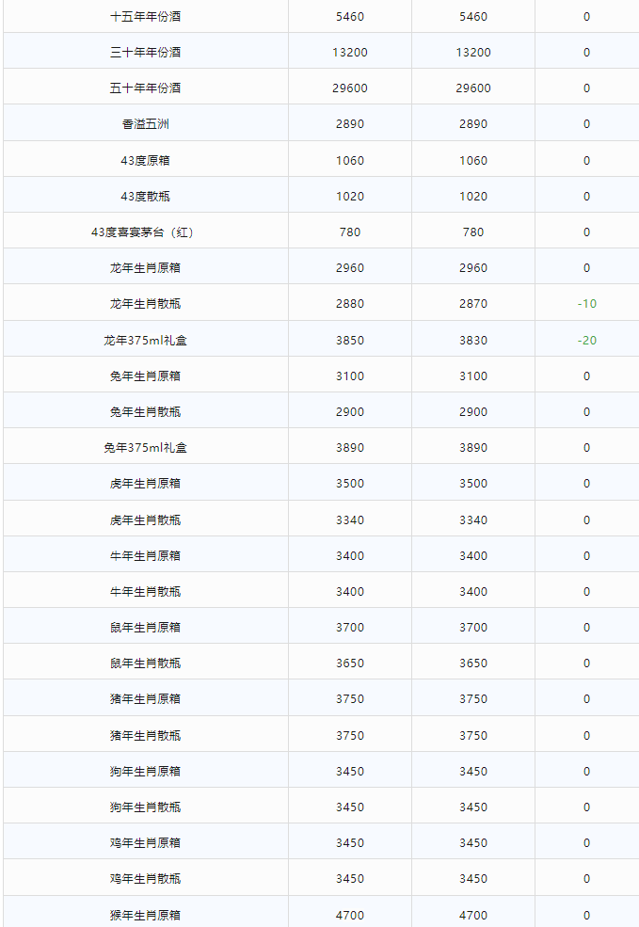This screenshot has height=927, width=639.
Task: Click the 0 change value for 43度原箱
Action: [x=587, y=160]
